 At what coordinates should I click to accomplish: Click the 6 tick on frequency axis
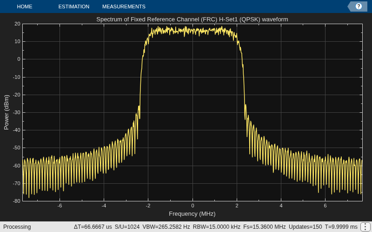click(325, 206)
